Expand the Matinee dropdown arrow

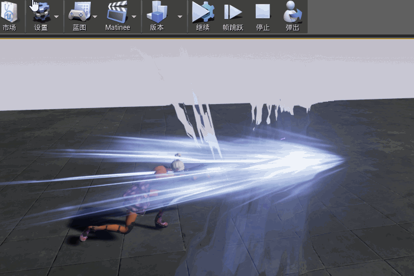pos(134,17)
